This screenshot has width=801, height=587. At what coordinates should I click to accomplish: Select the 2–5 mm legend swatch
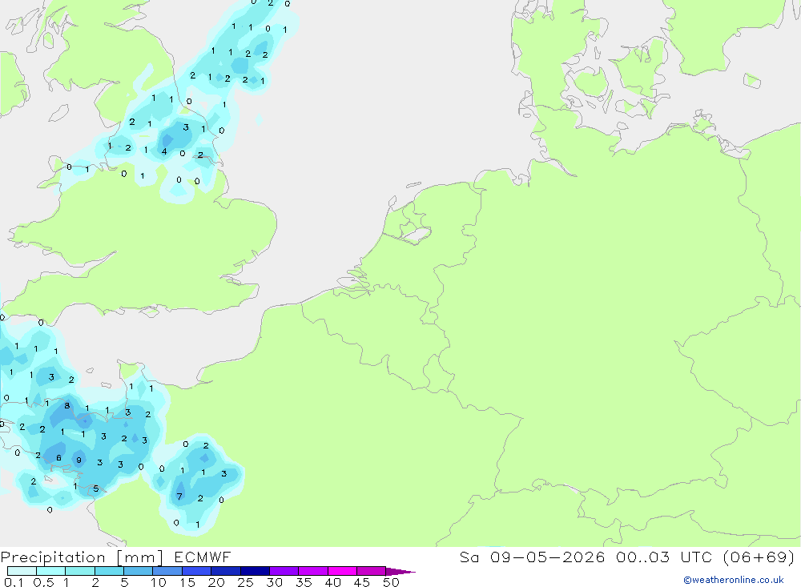(109, 571)
